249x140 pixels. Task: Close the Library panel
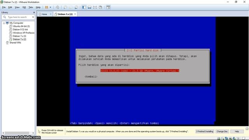tap(34, 12)
